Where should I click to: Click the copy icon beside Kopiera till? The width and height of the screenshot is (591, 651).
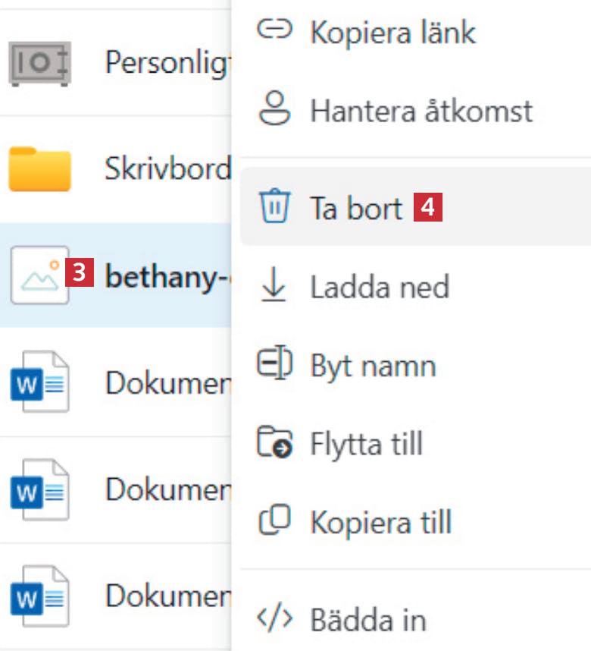click(274, 523)
